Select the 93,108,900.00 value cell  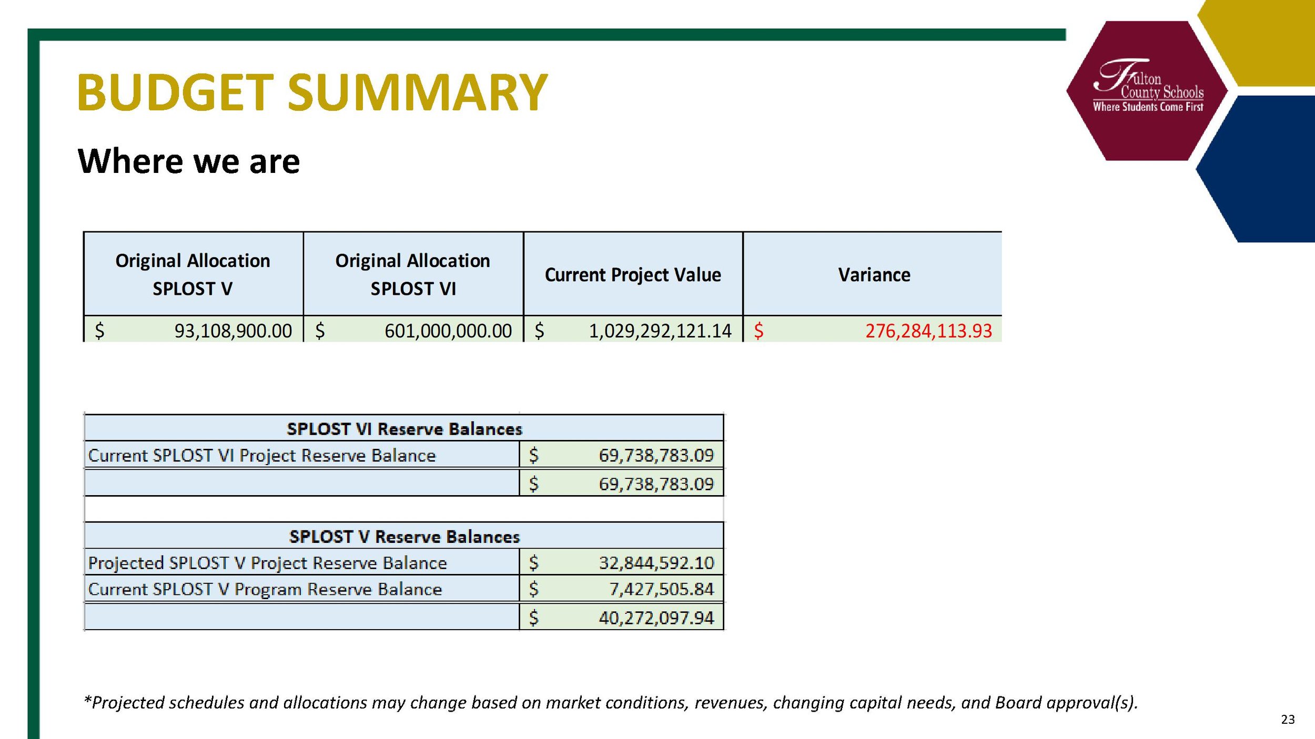click(193, 330)
